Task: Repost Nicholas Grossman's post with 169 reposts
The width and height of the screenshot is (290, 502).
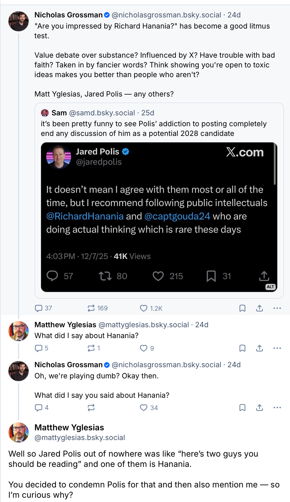Action: (91, 308)
